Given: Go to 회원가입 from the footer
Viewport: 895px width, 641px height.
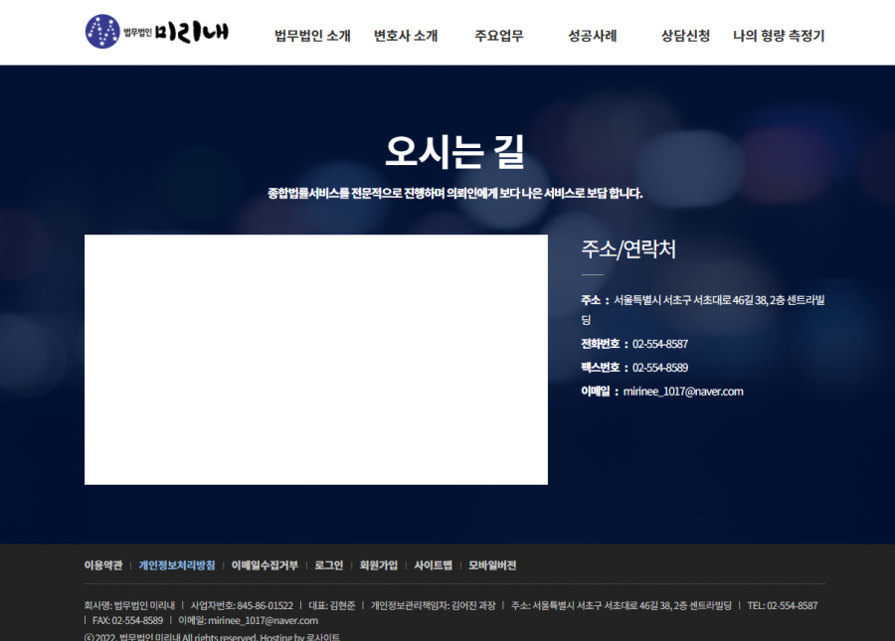Looking at the screenshot, I should coord(379,565).
